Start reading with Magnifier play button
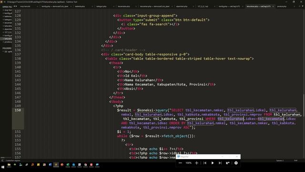This screenshot has width=305, height=172. coord(213,163)
